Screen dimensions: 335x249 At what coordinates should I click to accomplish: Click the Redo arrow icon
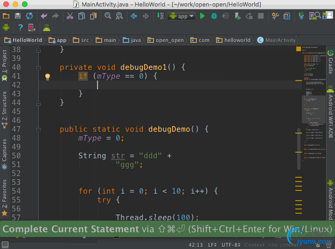pos(56,16)
